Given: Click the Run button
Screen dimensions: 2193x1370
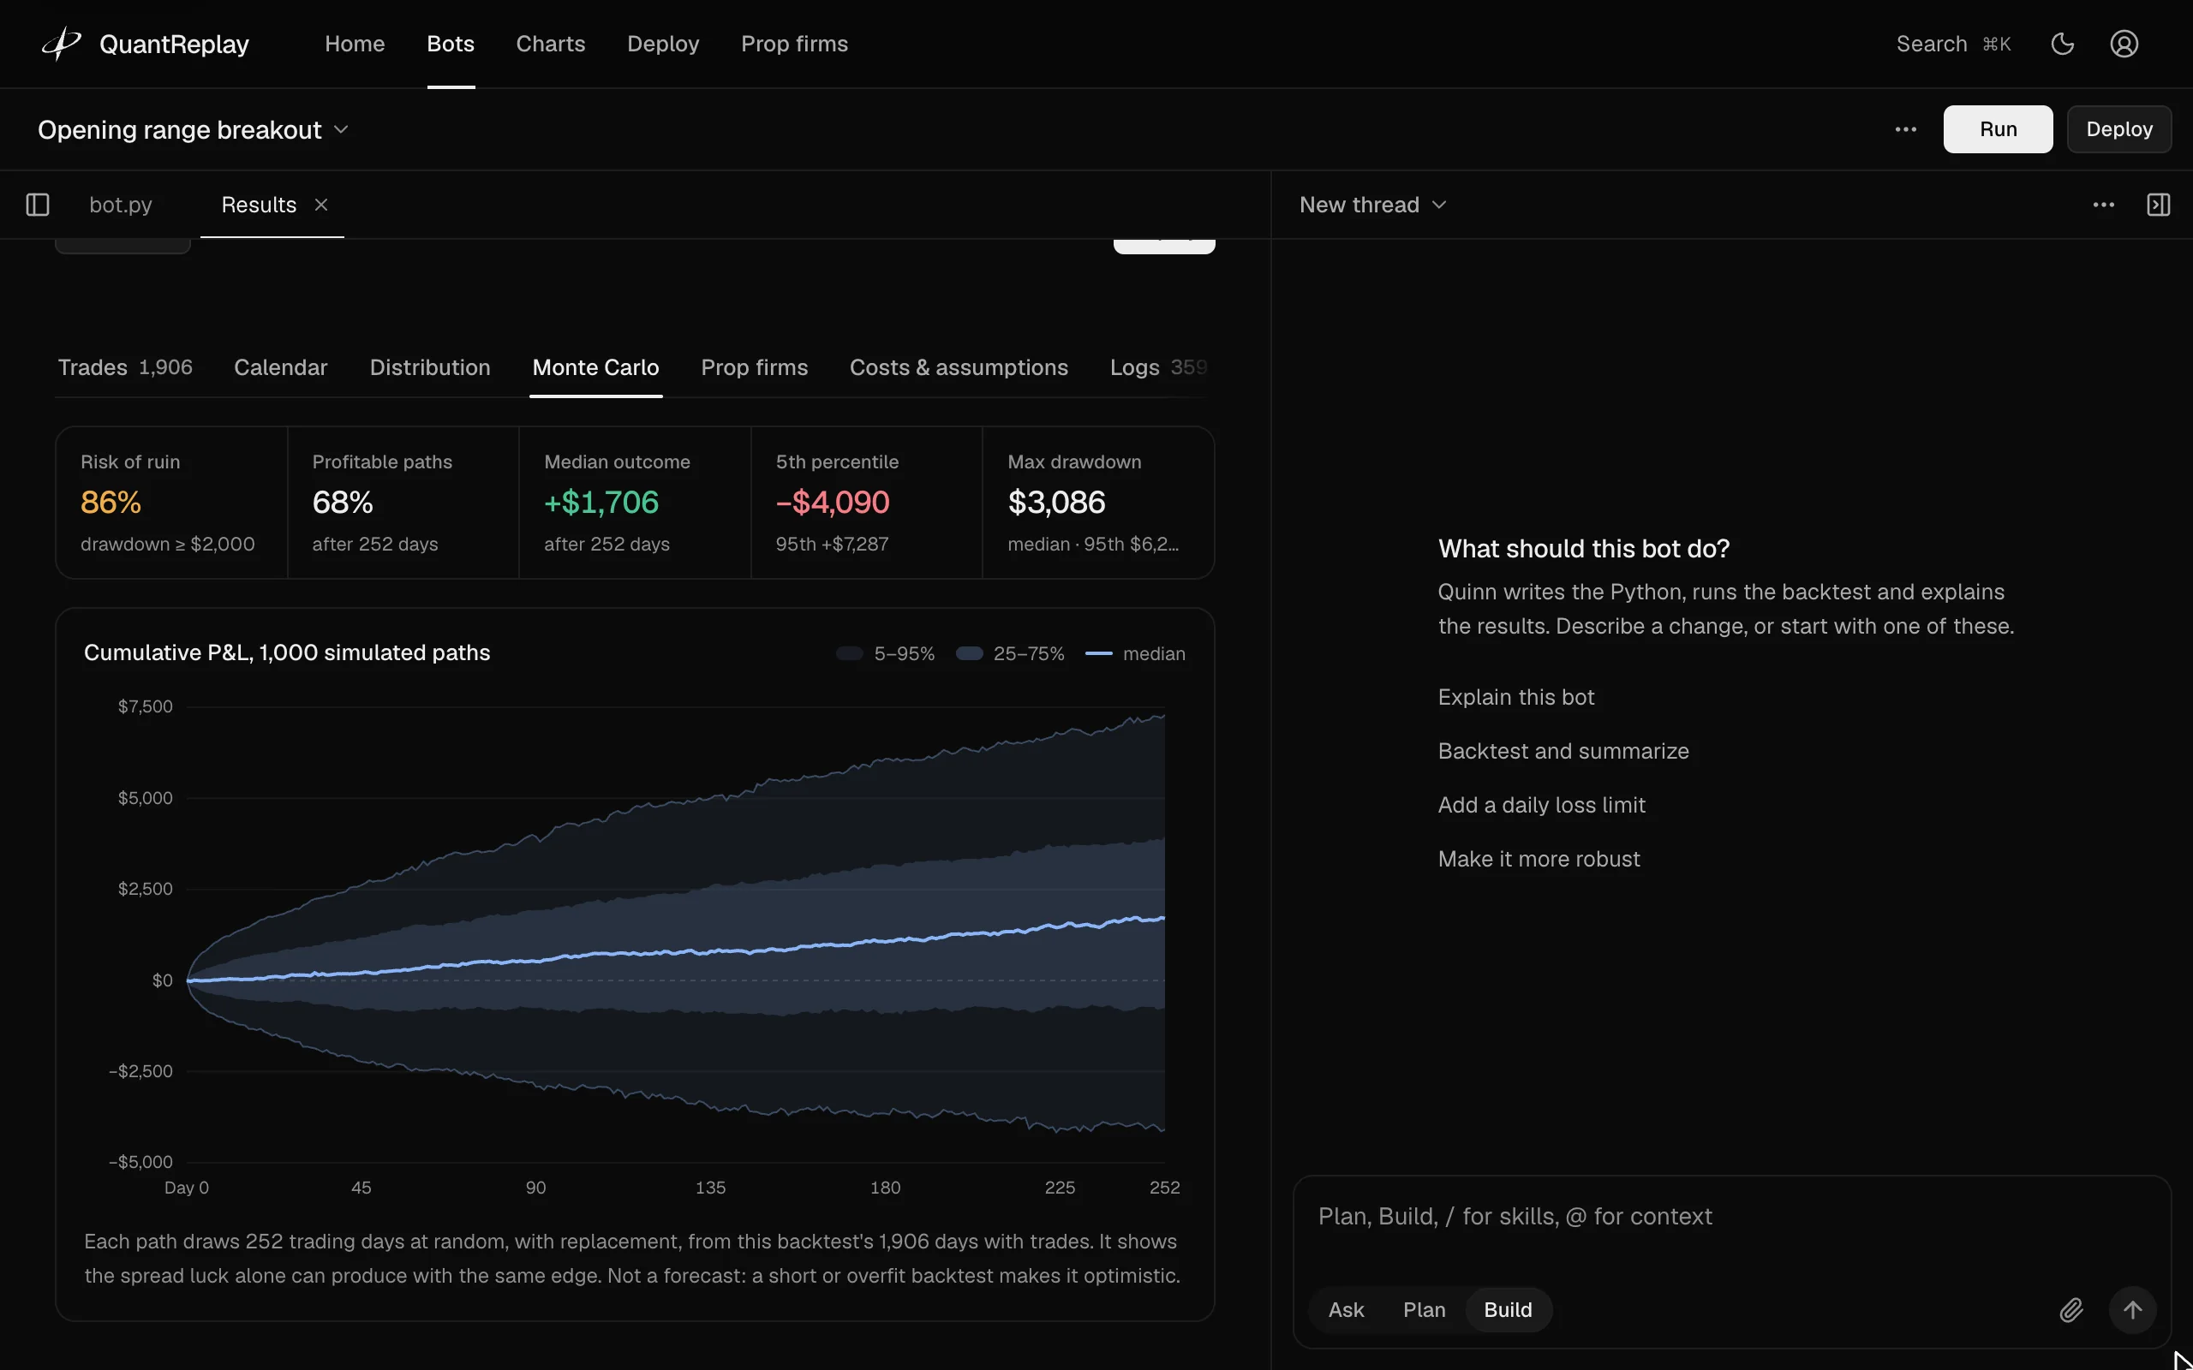Looking at the screenshot, I should (1998, 128).
